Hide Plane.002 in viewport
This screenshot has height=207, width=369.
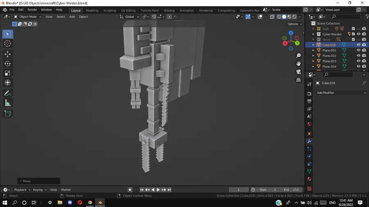[x=358, y=56]
